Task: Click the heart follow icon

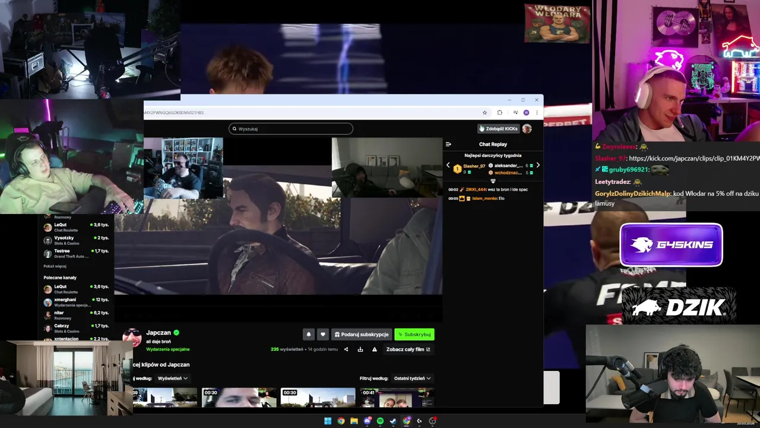Action: point(322,334)
